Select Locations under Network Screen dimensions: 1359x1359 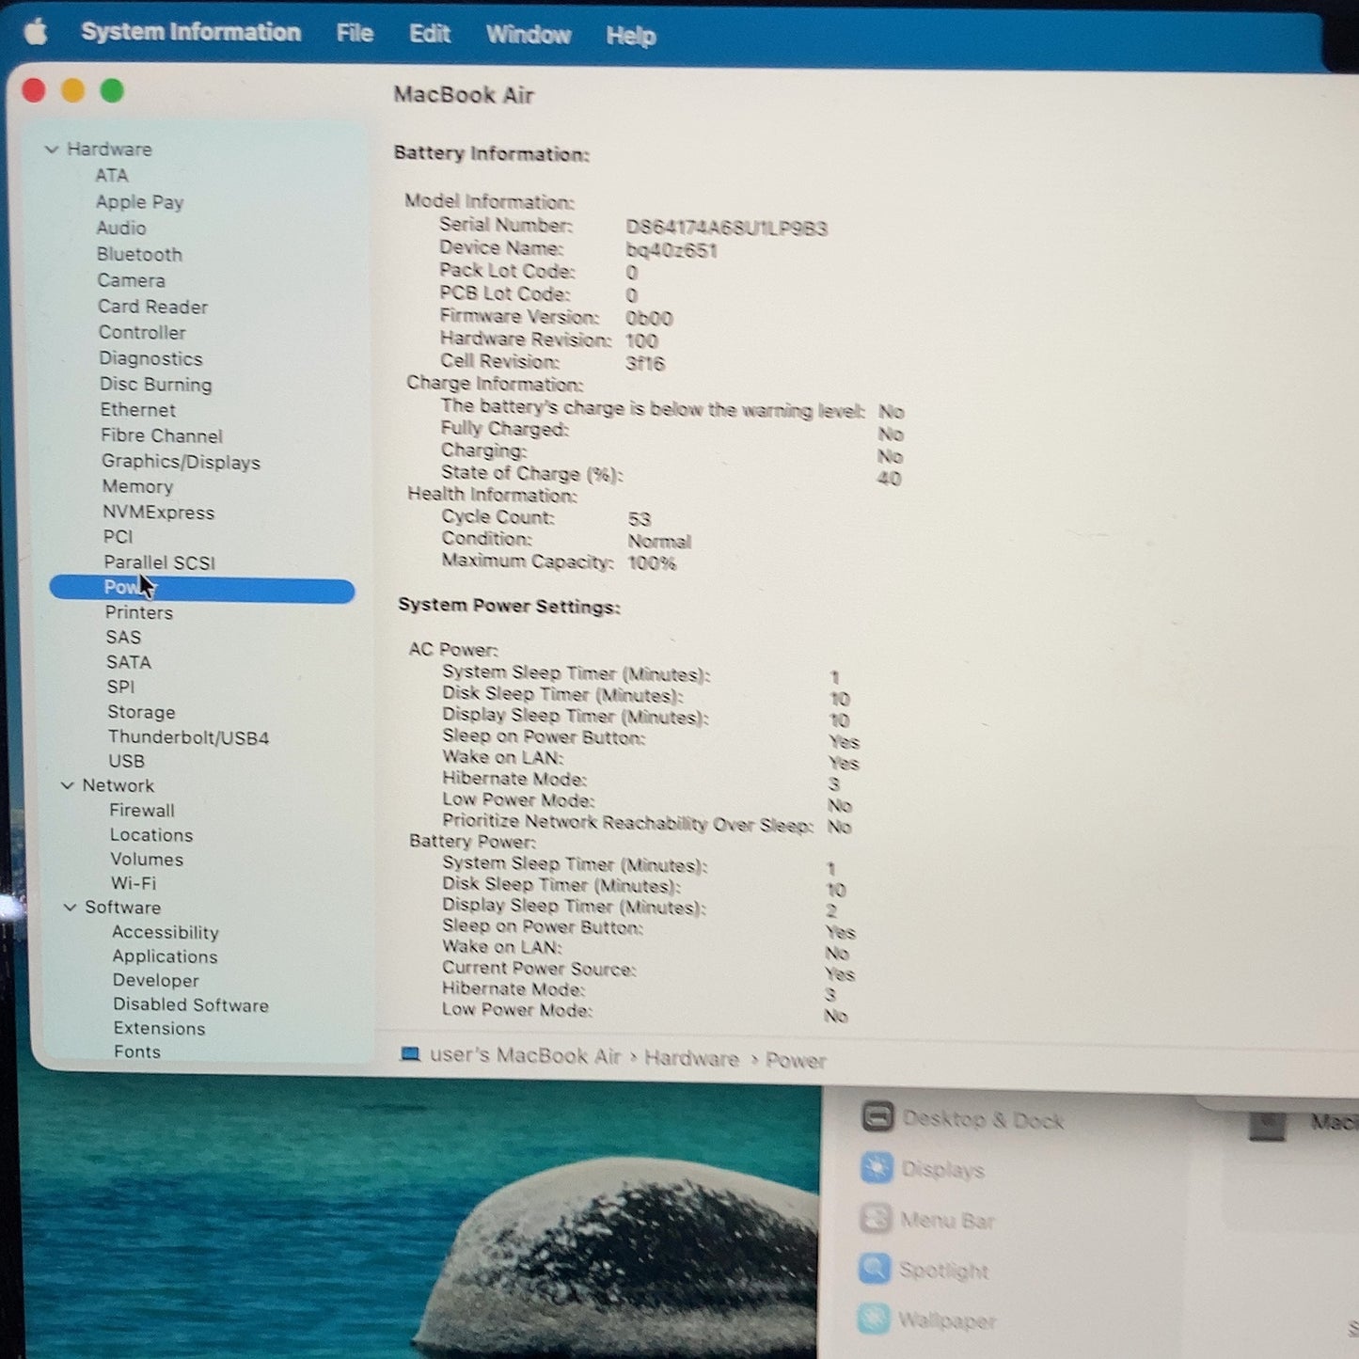coord(151,835)
